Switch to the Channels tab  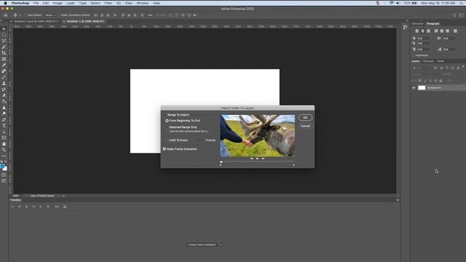tap(428, 61)
